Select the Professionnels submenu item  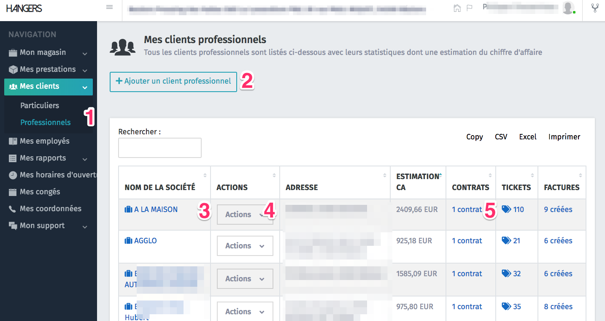pyautogui.click(x=46, y=122)
